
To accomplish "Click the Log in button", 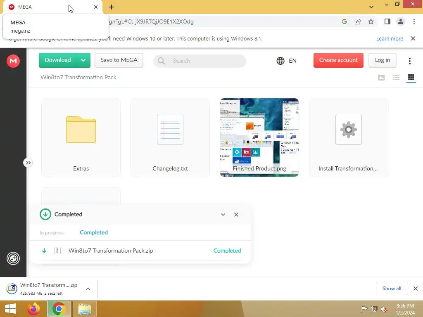I will (x=382, y=60).
